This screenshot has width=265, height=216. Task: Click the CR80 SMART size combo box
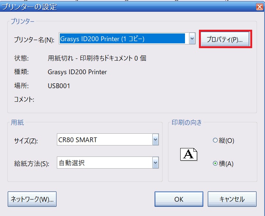[x=108, y=140]
